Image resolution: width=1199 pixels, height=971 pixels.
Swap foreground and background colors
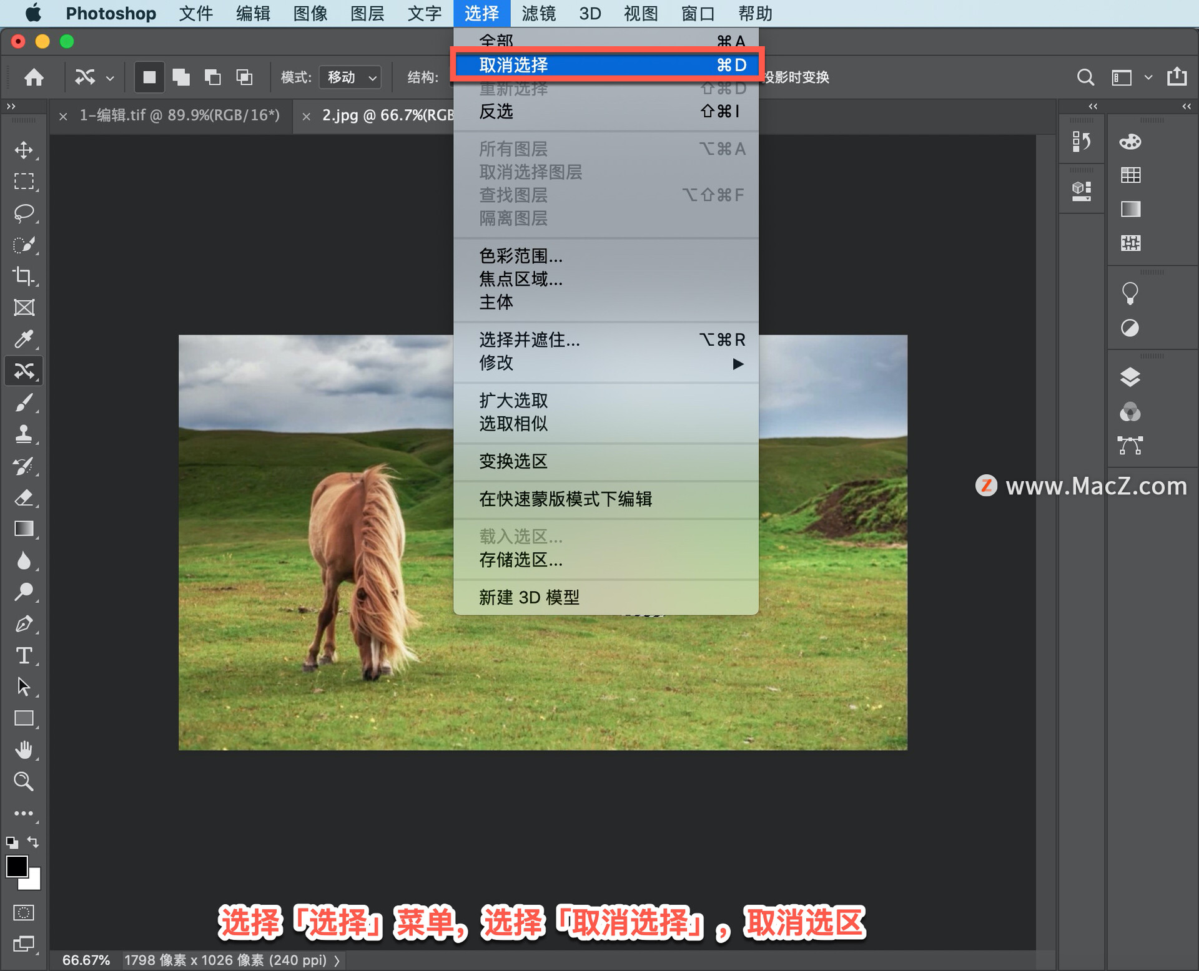(34, 842)
